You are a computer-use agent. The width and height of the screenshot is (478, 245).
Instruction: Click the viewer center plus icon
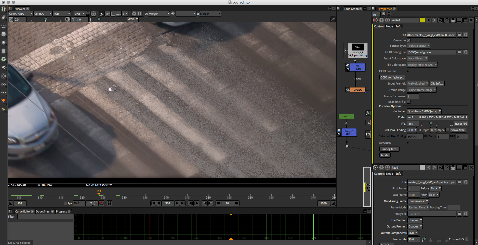click(x=94, y=14)
